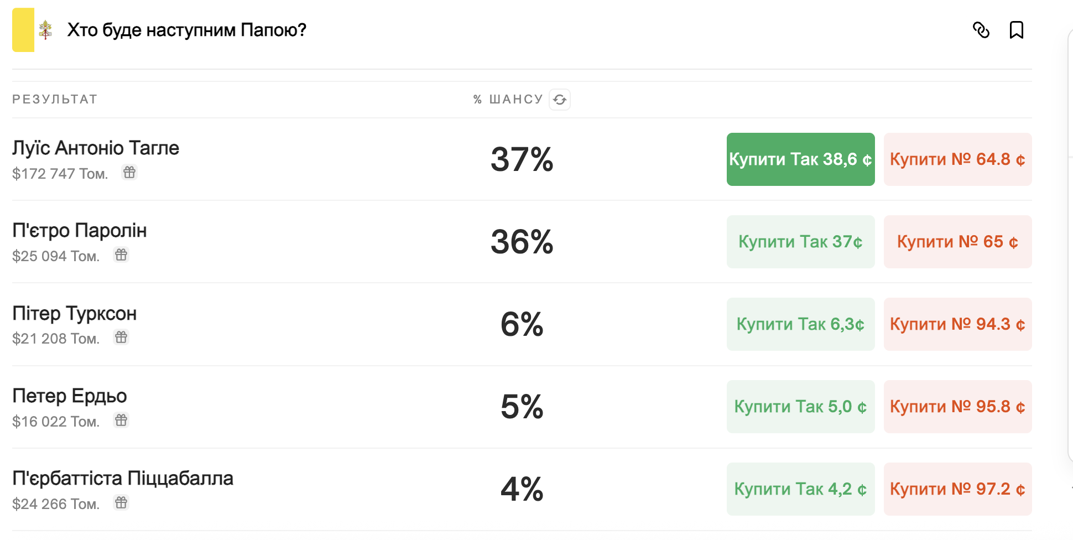This screenshot has height=540, width=1073.
Task: Bookmark this Pope market
Action: pyautogui.click(x=1016, y=30)
